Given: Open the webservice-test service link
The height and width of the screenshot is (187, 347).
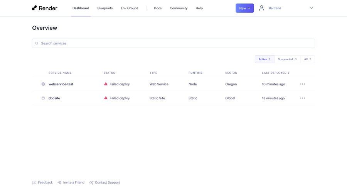Looking at the screenshot, I should (x=61, y=84).
